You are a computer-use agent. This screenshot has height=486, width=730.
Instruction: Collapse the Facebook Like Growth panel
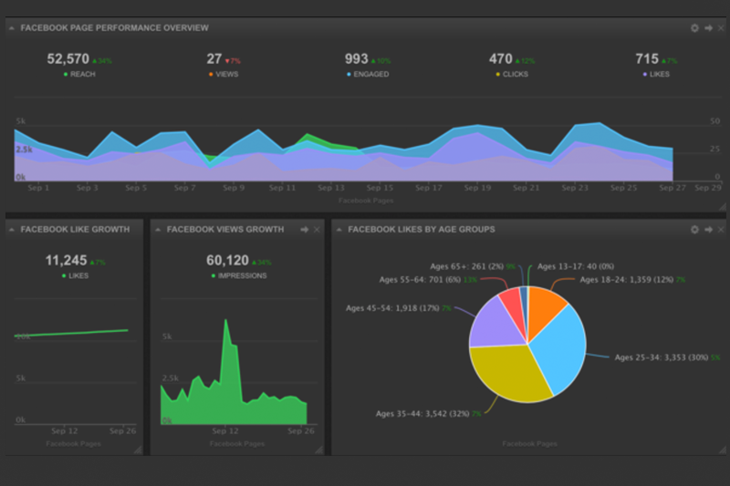(x=12, y=230)
